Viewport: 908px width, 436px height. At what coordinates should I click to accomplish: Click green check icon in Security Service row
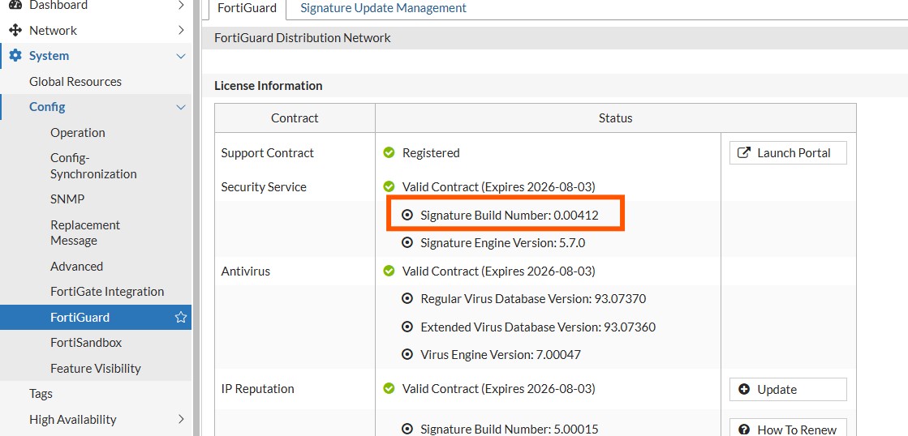pyautogui.click(x=389, y=186)
